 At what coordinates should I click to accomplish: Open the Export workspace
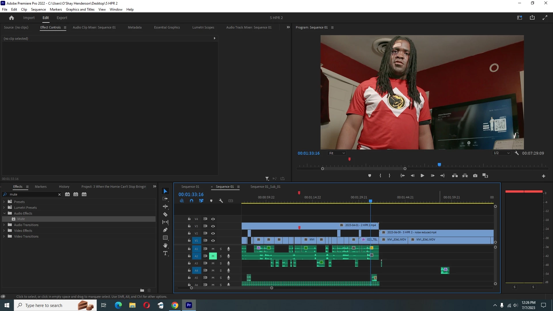tap(62, 18)
